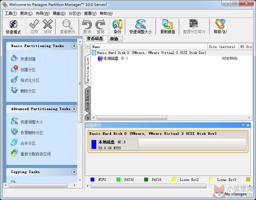Screen dimensions: 256x200
Task: Open the 复制硬盘 copy disk wizard
Action: [168, 27]
